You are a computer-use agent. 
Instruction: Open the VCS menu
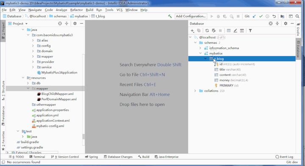[x=119, y=10]
